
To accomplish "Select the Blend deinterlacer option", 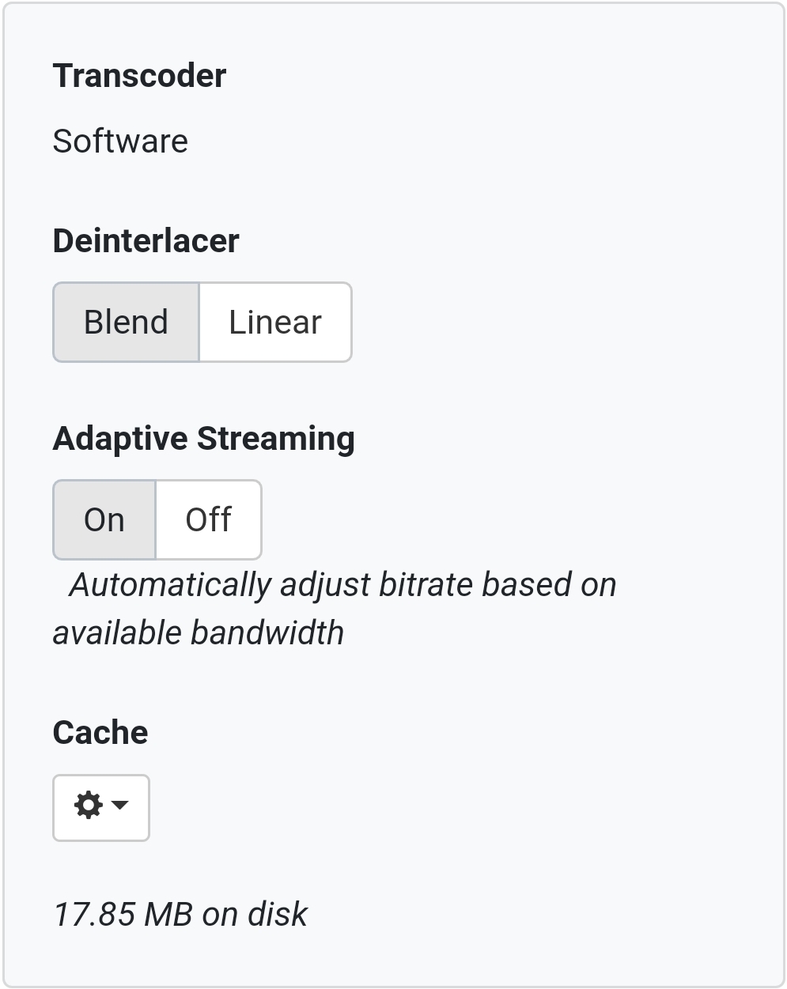I will [126, 323].
